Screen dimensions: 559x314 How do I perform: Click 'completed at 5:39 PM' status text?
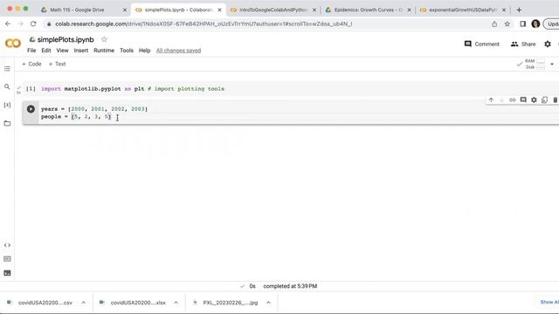290,286
